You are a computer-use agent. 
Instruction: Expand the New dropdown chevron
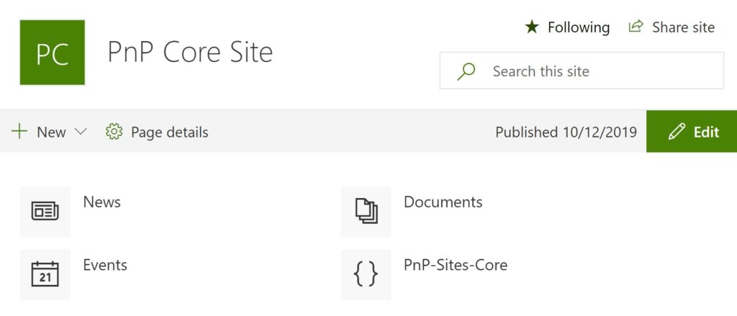pos(81,132)
